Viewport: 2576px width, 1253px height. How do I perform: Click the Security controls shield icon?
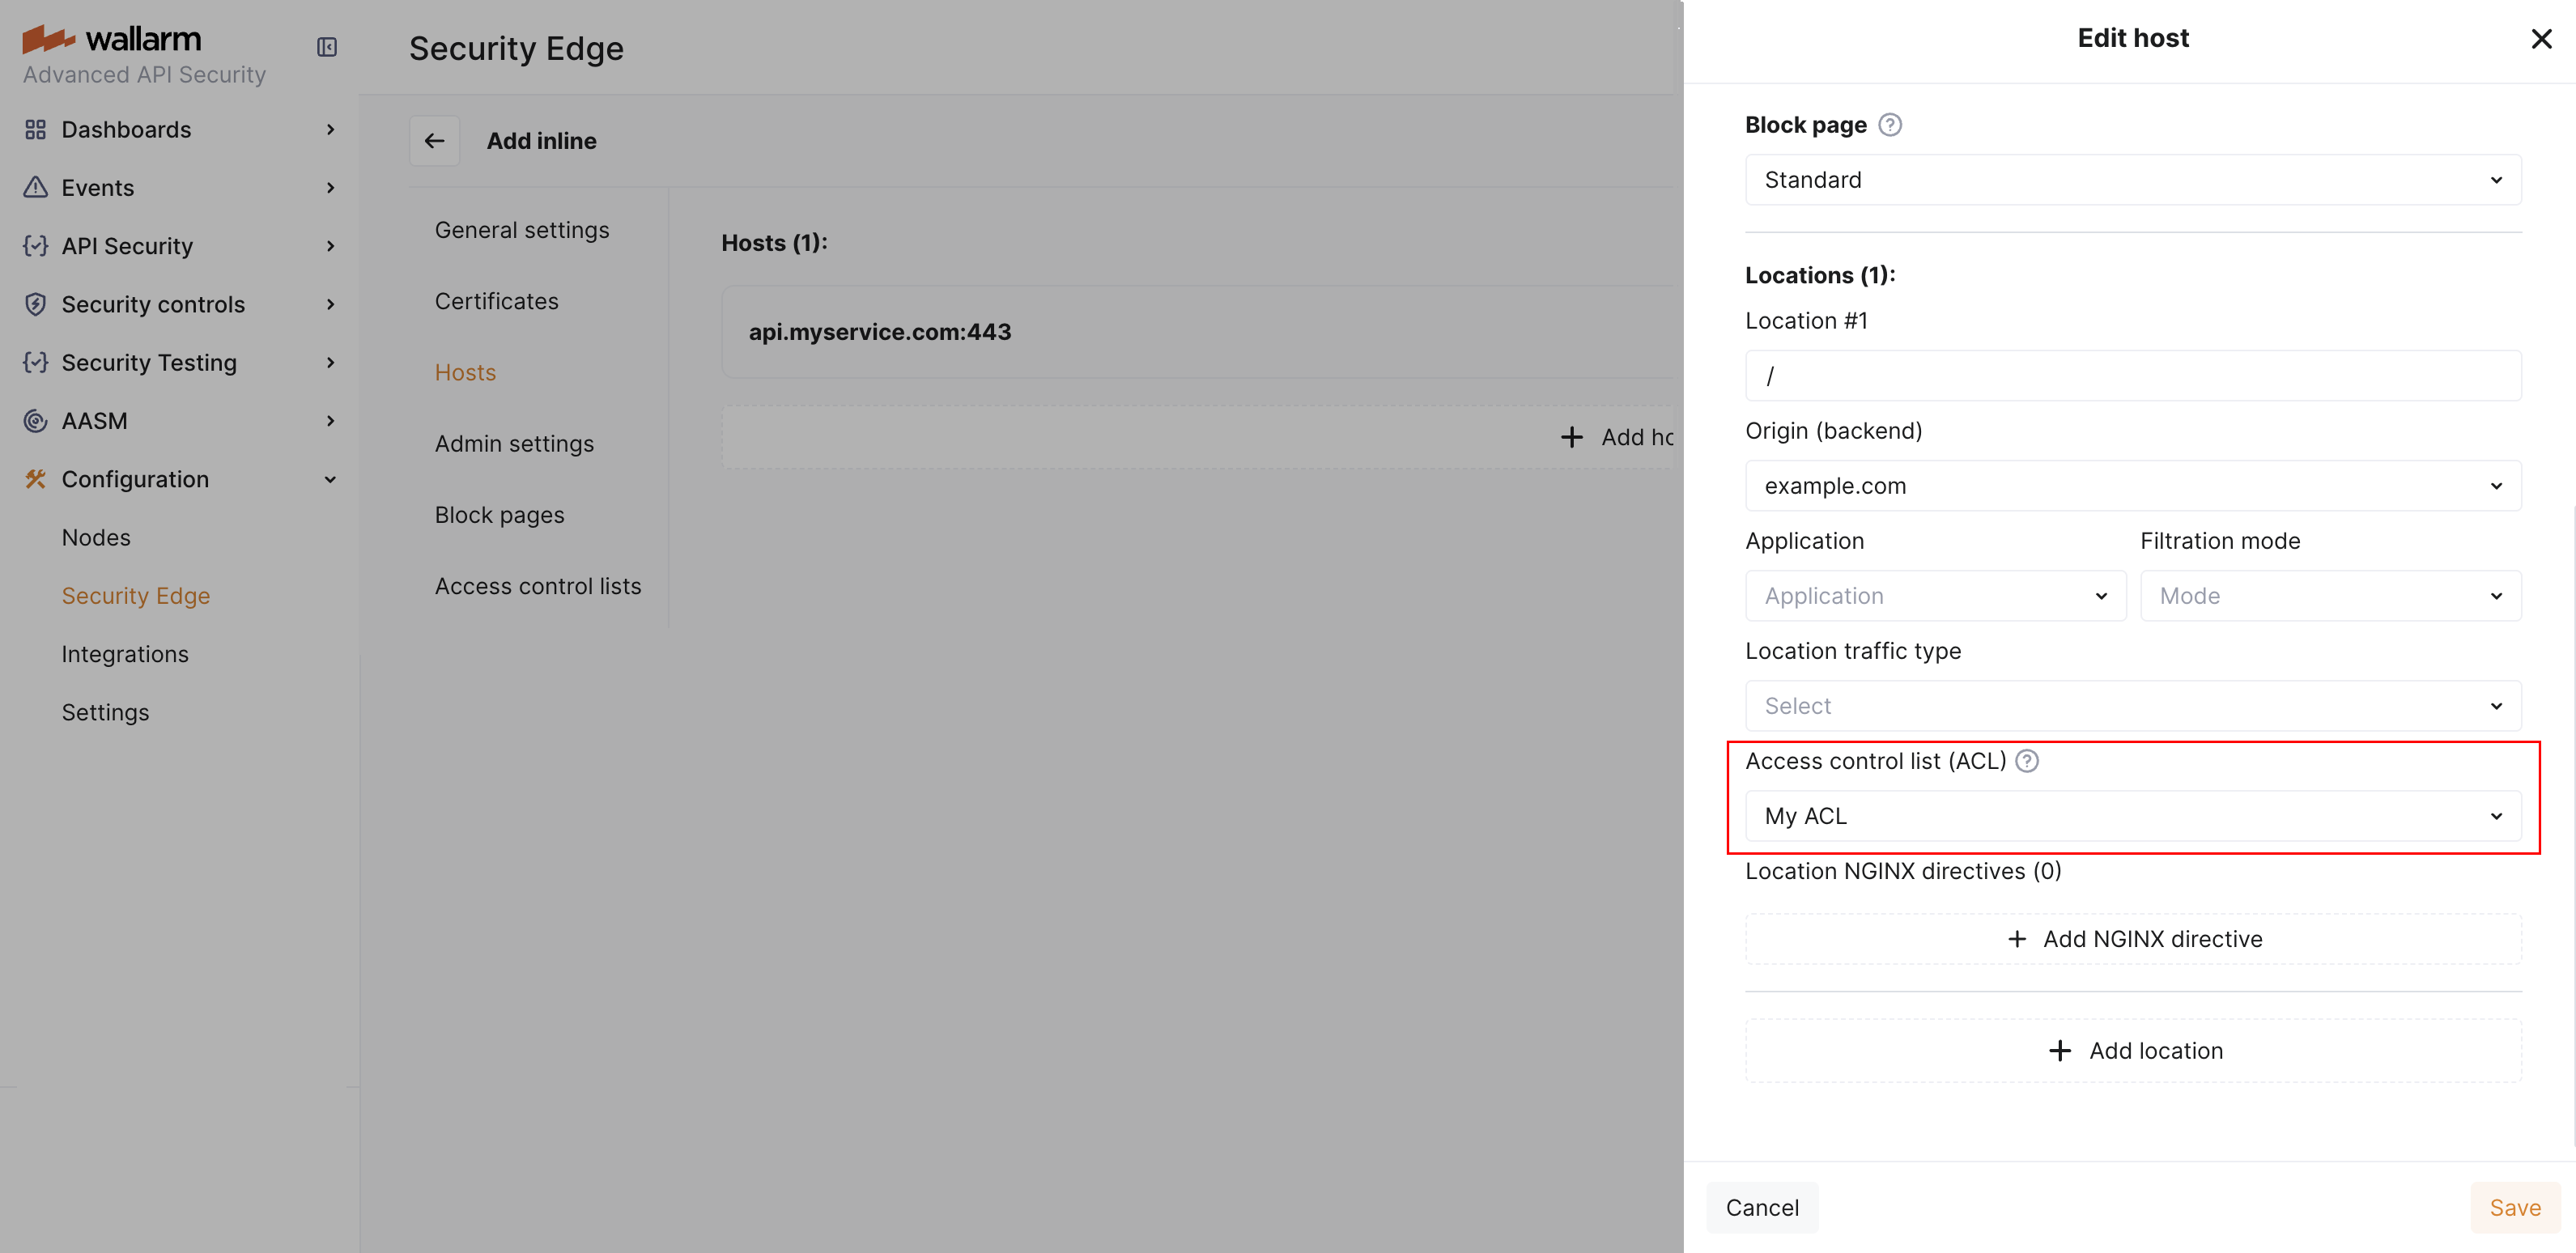click(36, 304)
